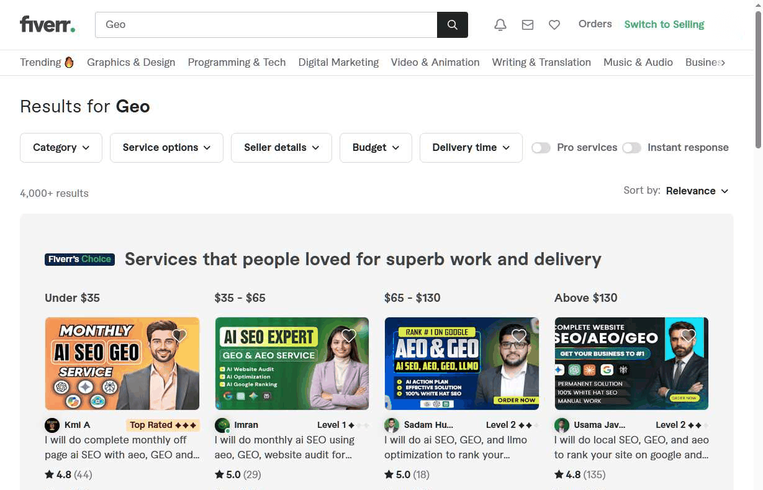Open the Video & Animation category

[435, 62]
